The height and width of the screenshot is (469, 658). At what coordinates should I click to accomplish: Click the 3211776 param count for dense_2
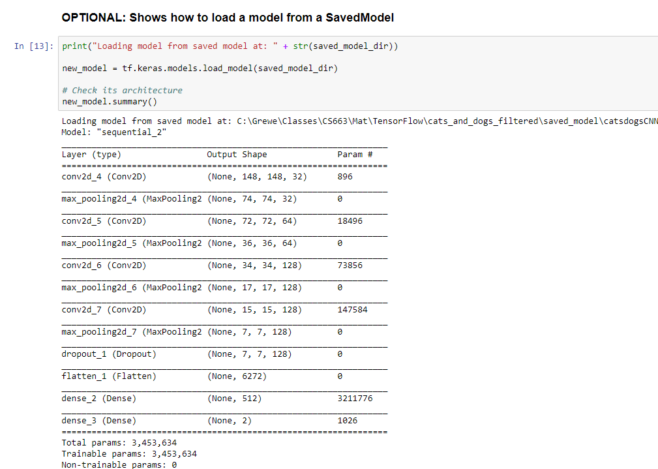355,399
